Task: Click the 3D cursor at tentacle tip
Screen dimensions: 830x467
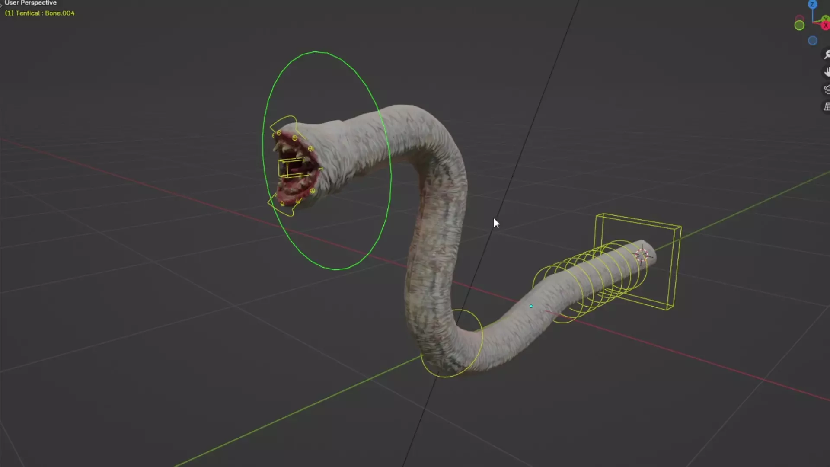Action: click(642, 255)
